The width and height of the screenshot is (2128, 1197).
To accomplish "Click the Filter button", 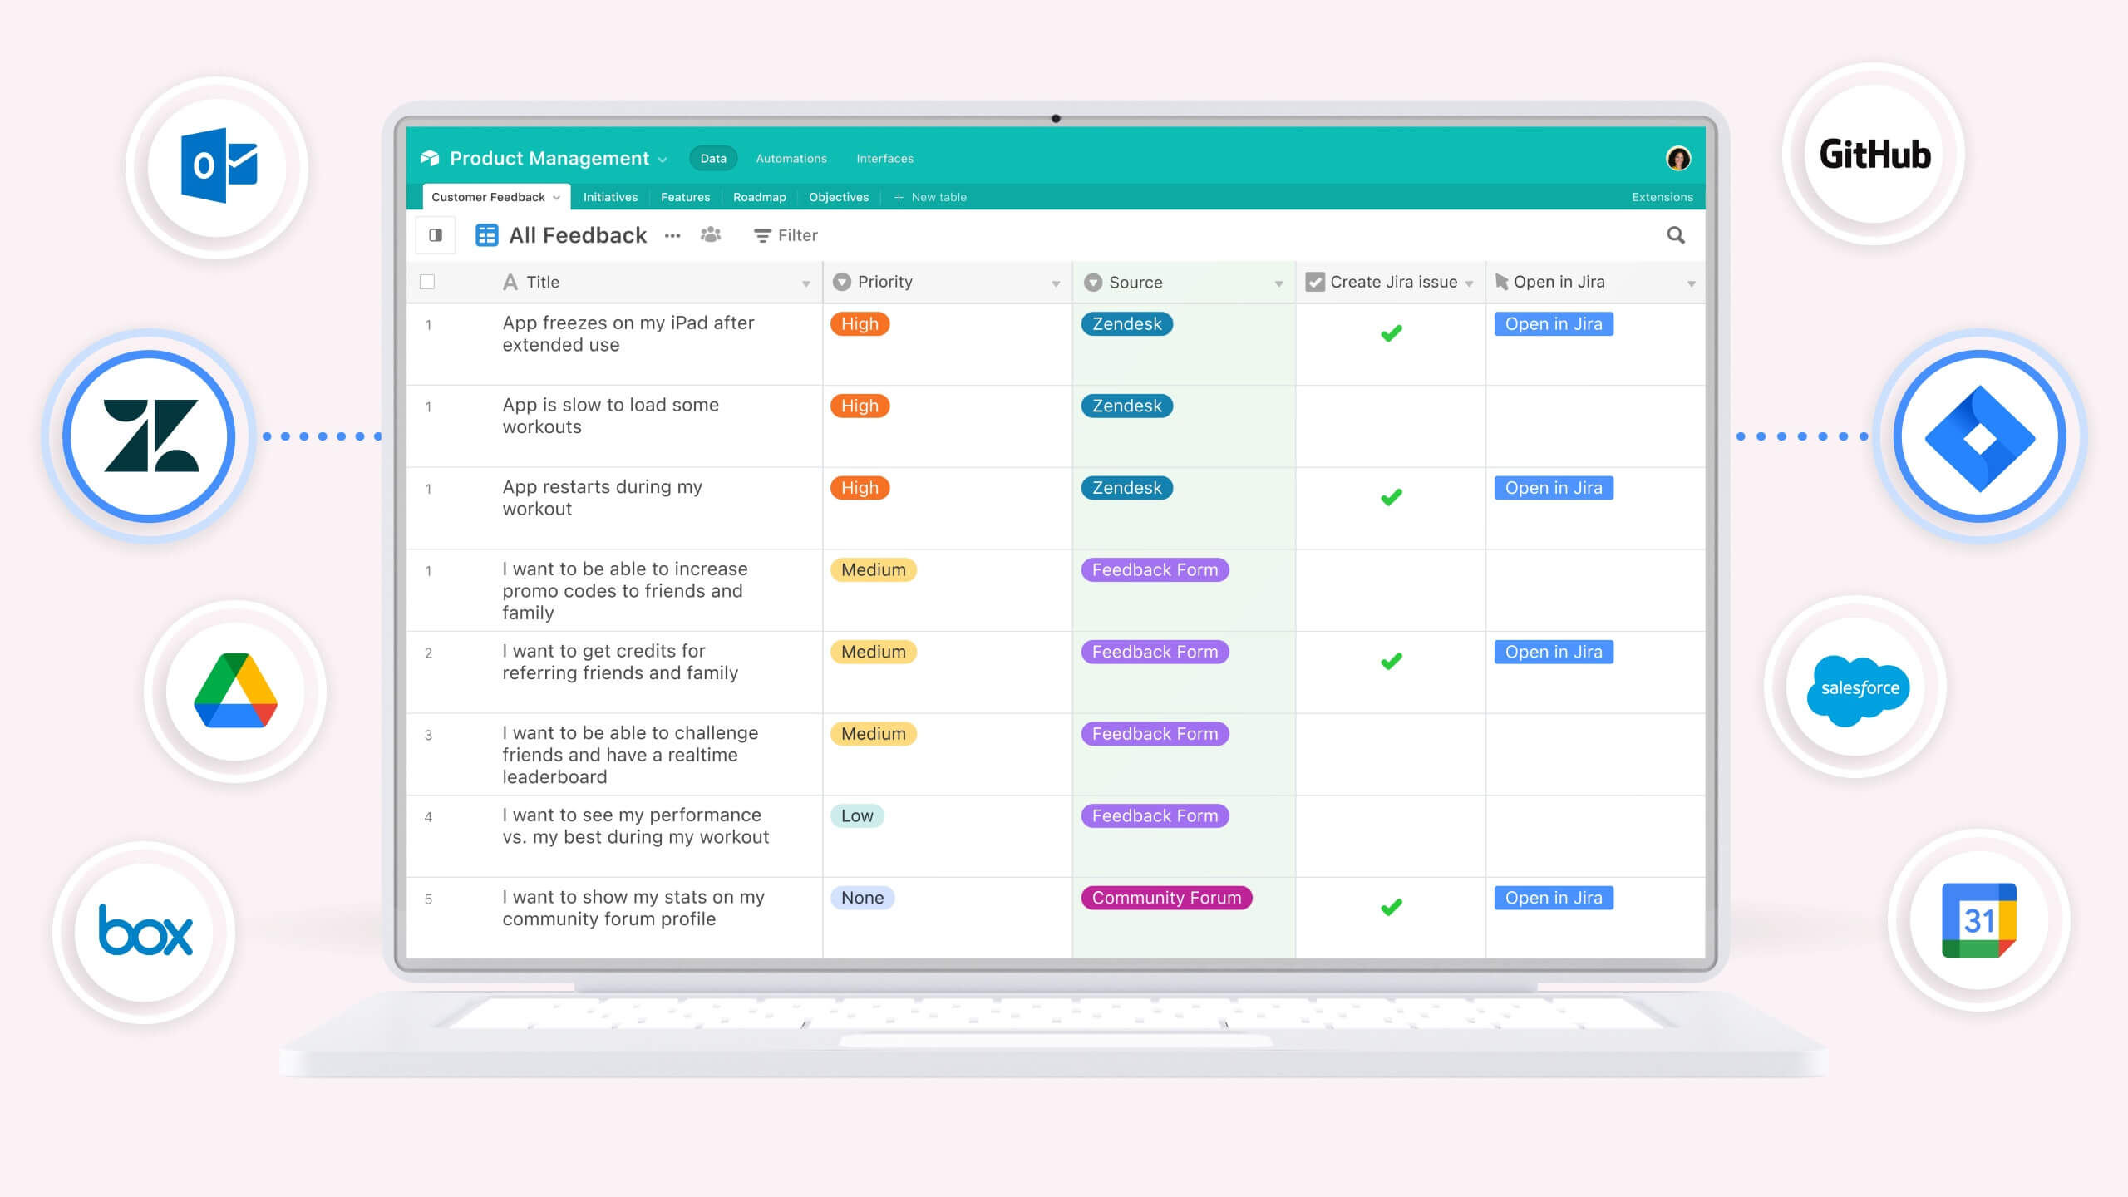I will (x=786, y=235).
